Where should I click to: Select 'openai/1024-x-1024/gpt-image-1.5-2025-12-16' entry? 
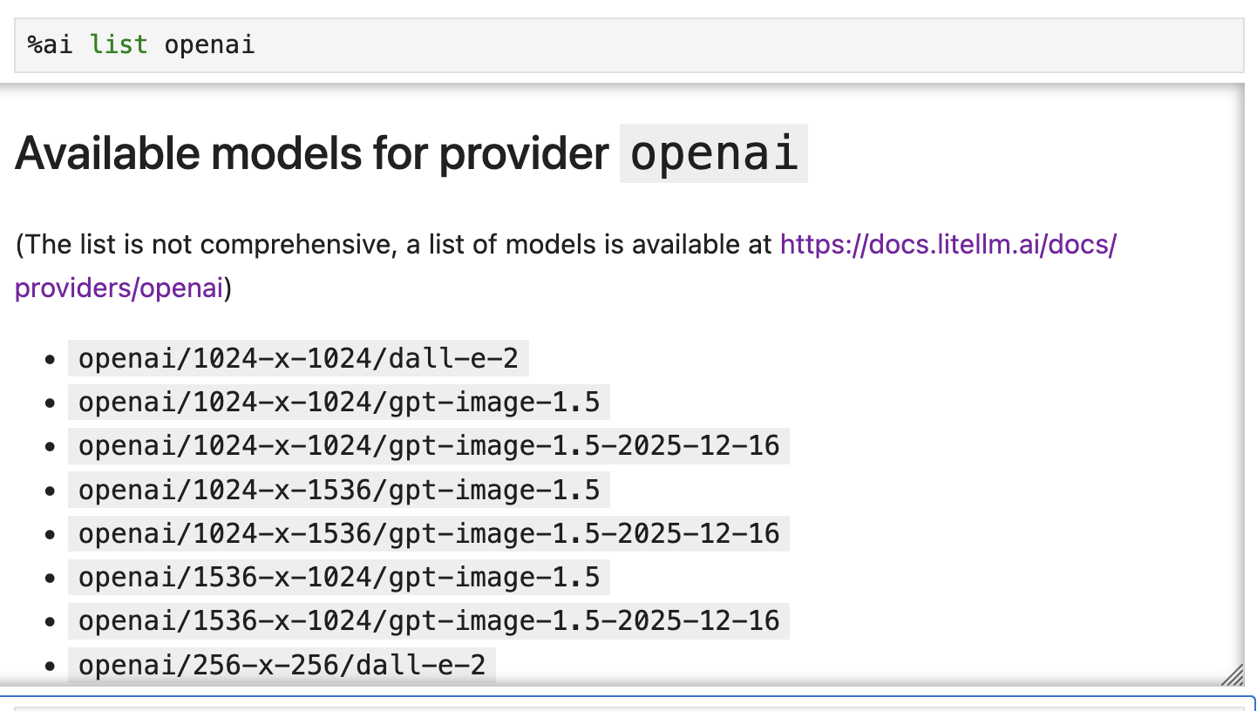429,446
